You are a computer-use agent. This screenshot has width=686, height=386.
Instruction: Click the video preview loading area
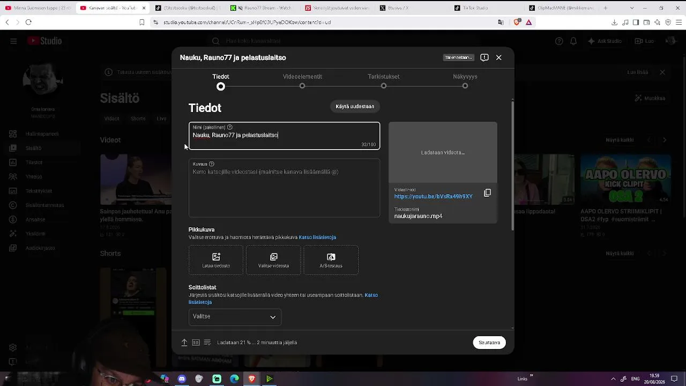(443, 152)
